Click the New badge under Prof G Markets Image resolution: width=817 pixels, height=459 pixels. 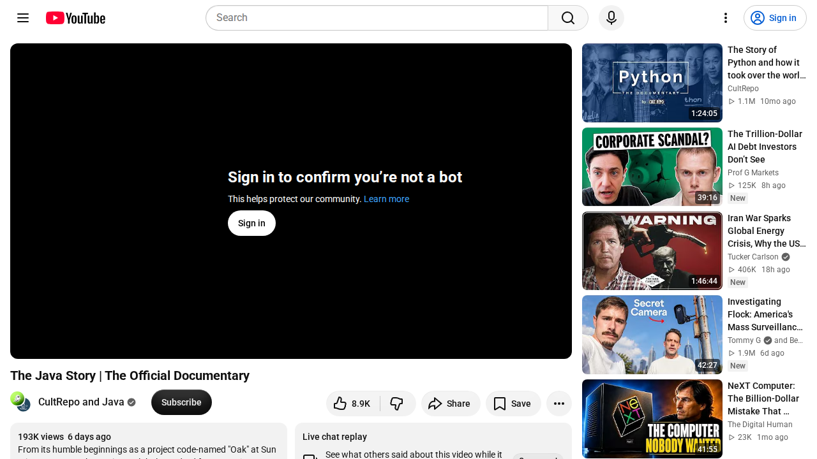(738, 198)
